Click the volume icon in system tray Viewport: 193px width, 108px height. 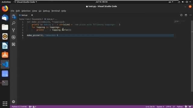[183, 2]
